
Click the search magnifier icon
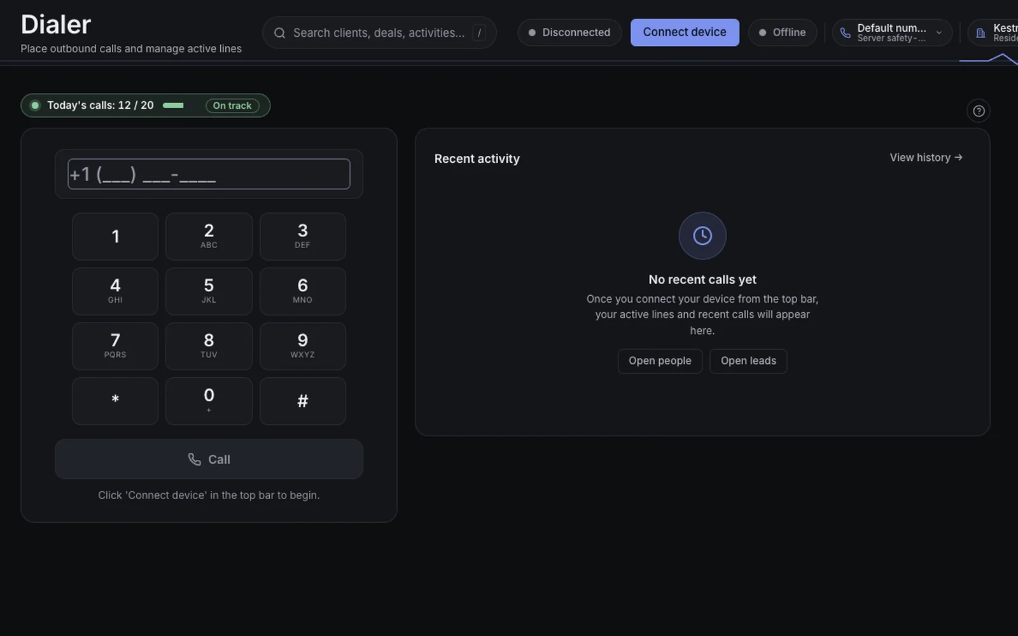tap(279, 33)
